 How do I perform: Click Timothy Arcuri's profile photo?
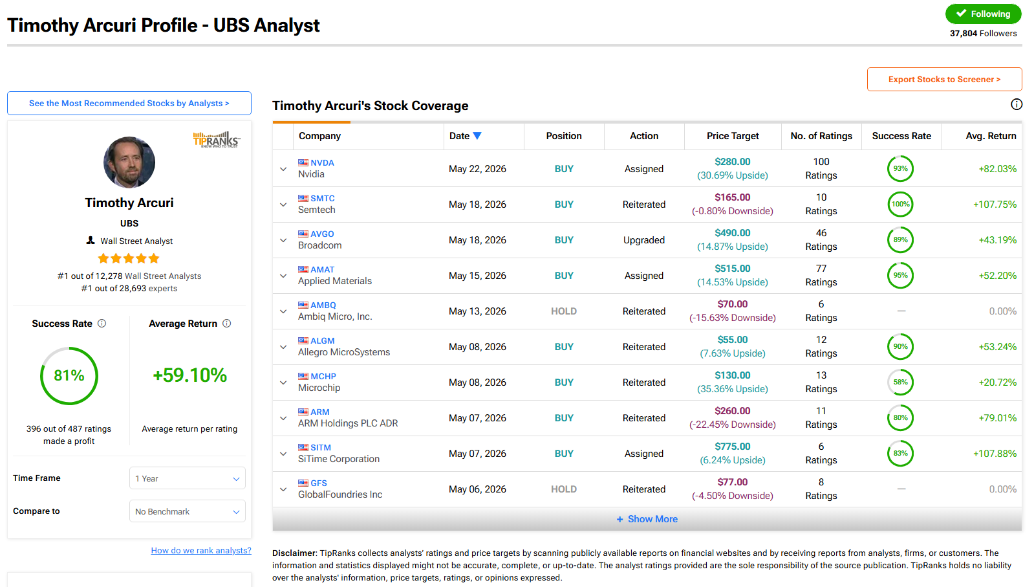pyautogui.click(x=129, y=162)
